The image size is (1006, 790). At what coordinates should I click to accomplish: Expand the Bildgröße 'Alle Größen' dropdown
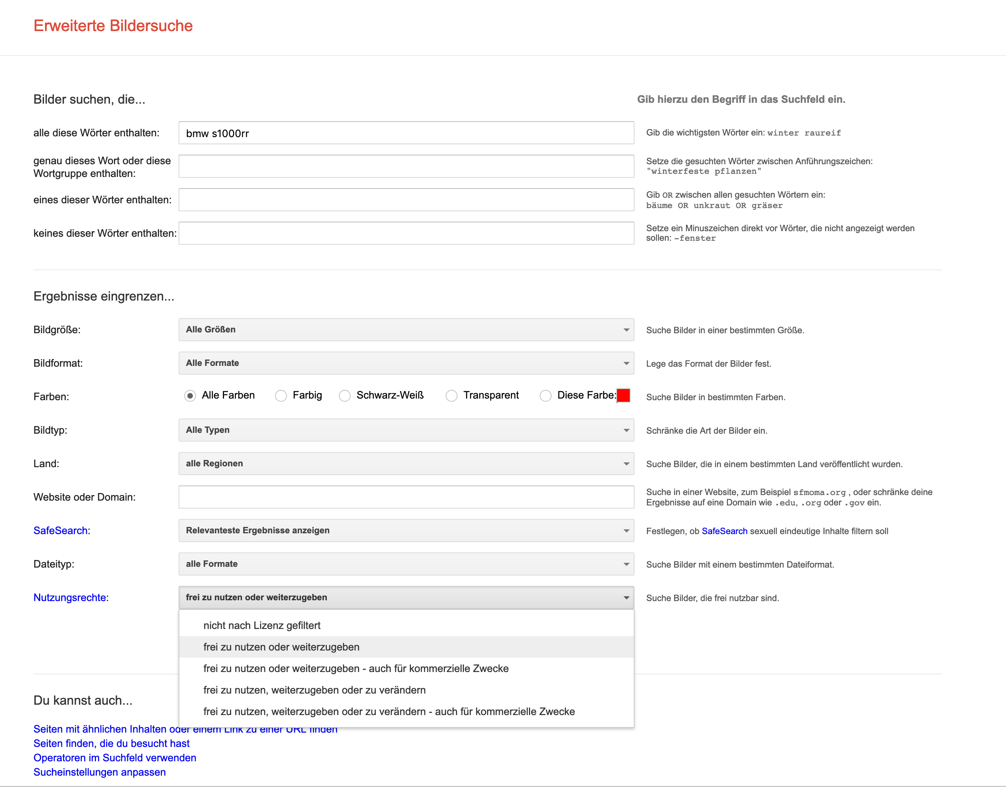[x=406, y=329]
